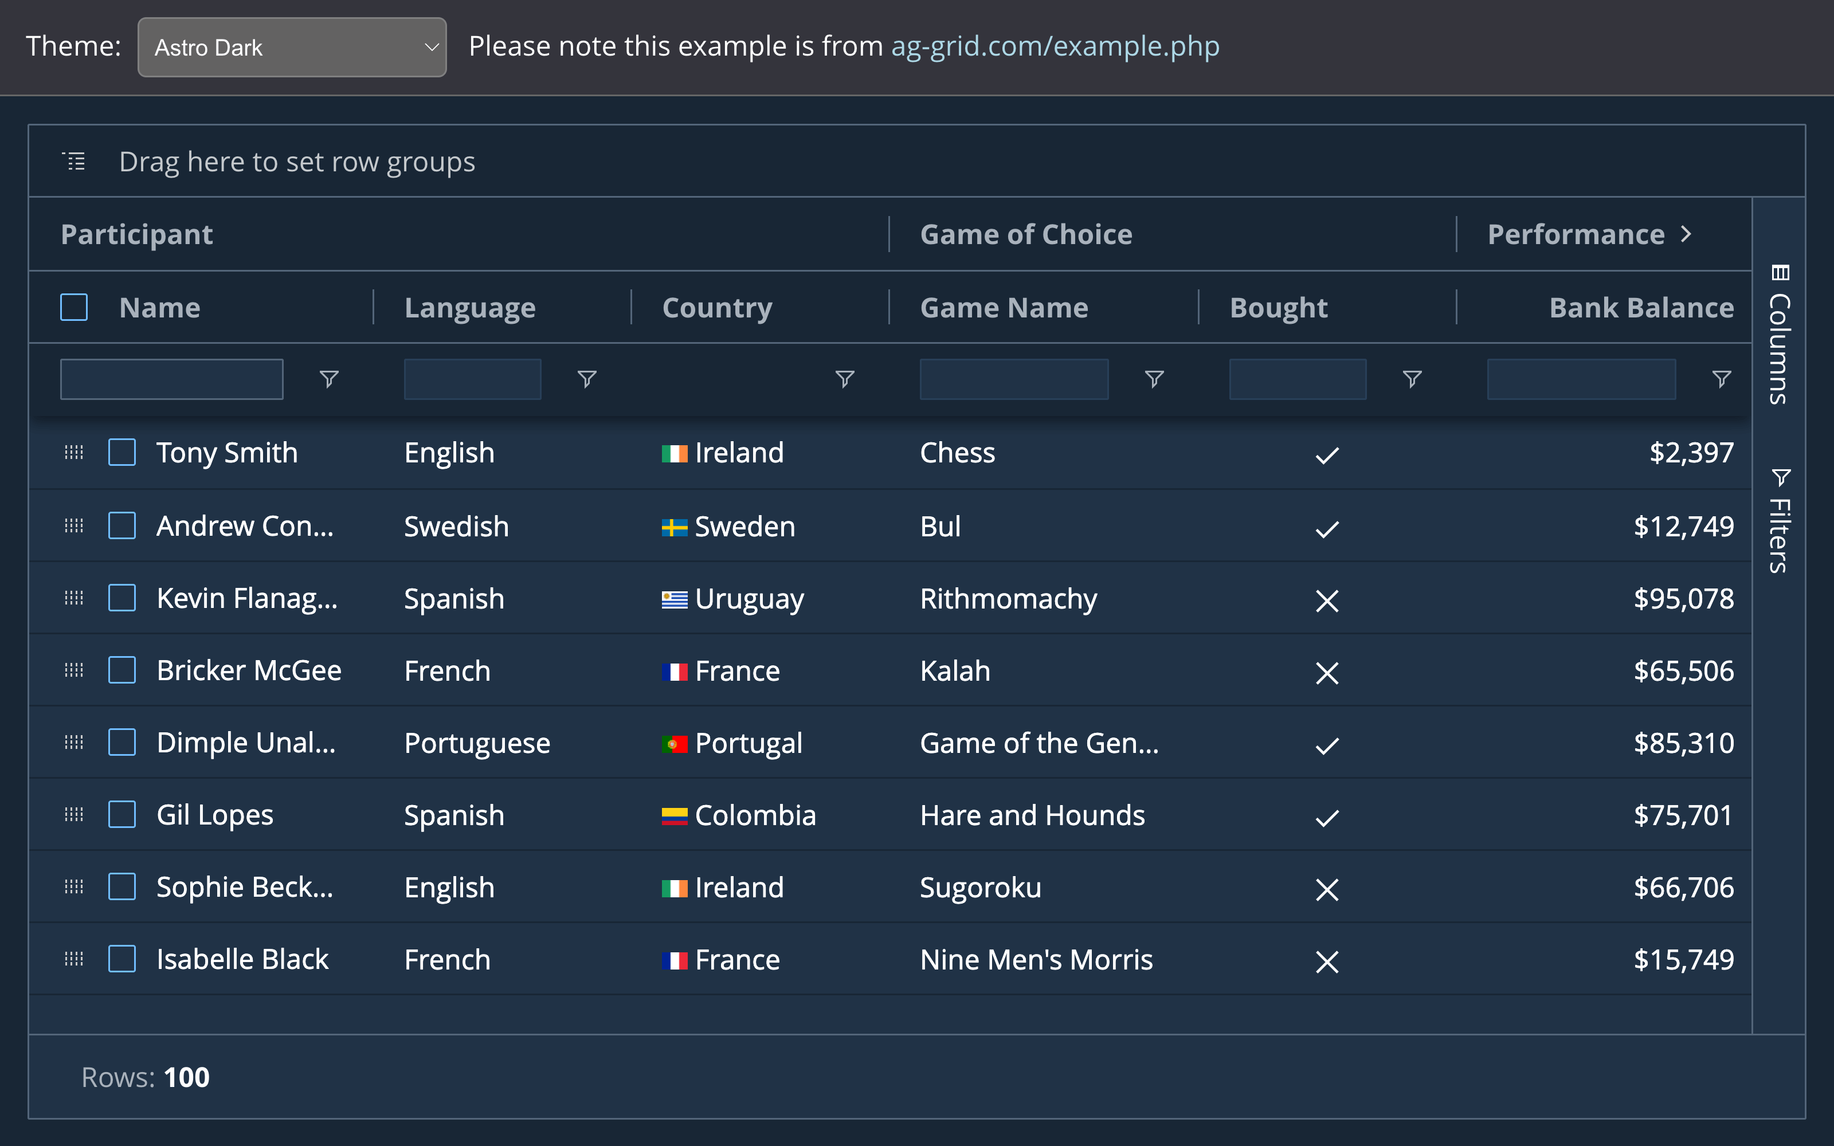The width and height of the screenshot is (1834, 1146).
Task: Check the Kevin Flanag... row checkbox
Action: click(122, 598)
